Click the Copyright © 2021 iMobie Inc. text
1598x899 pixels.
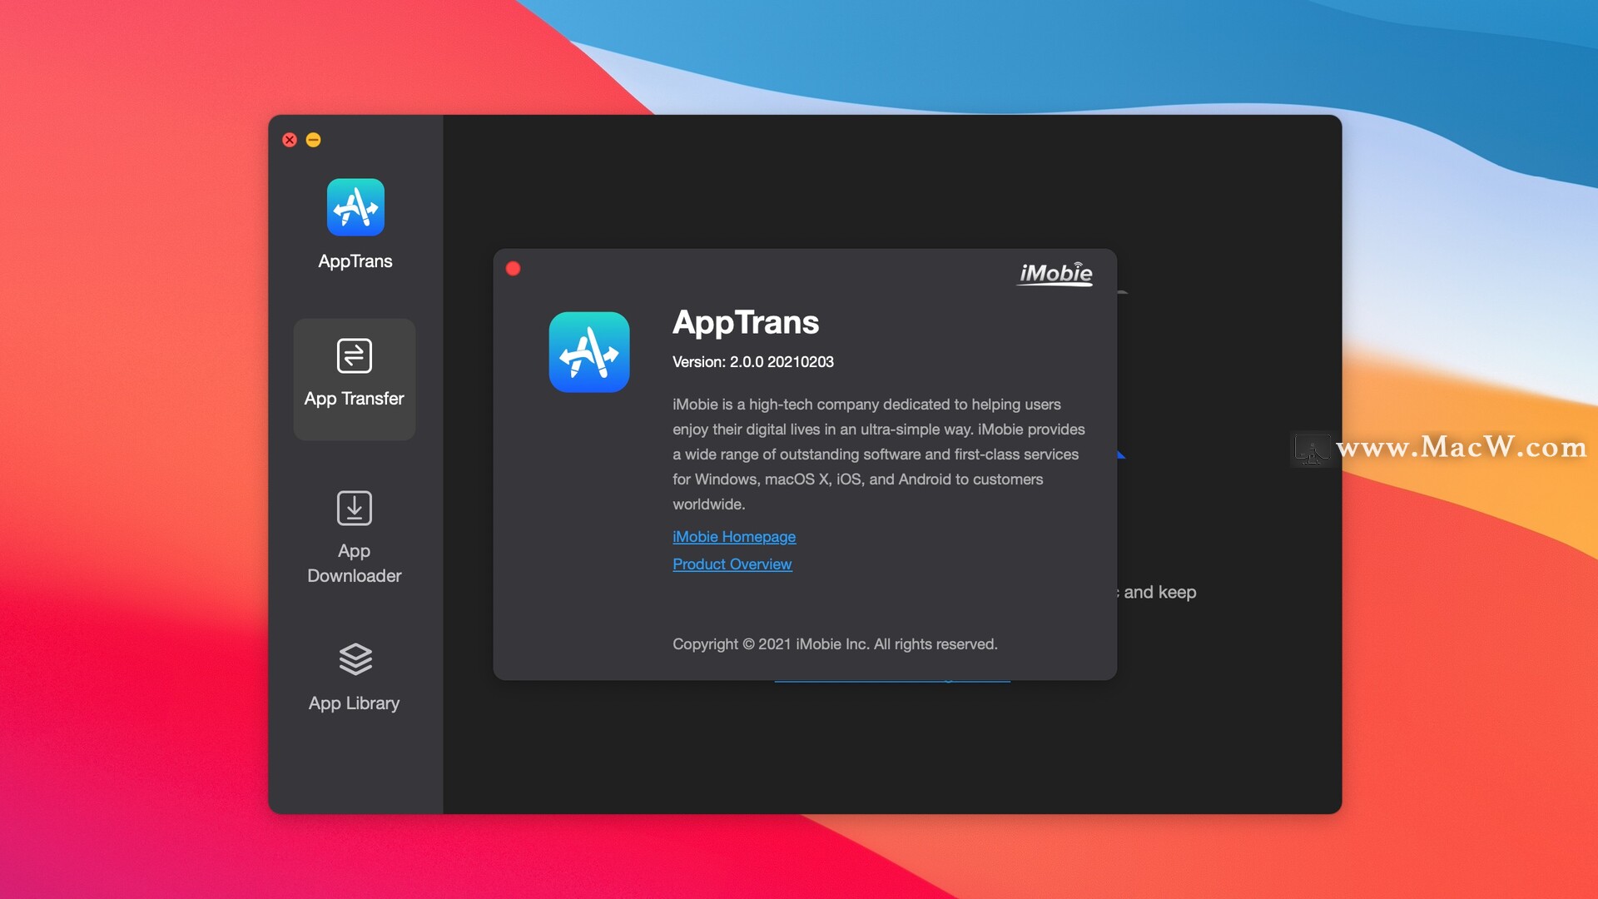[x=835, y=644]
